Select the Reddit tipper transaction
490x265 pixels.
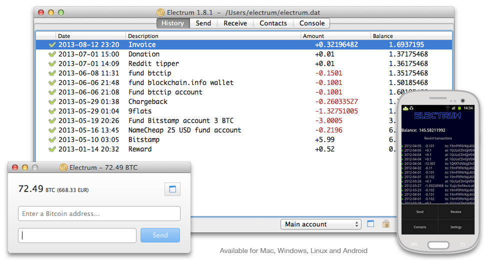[x=244, y=64]
